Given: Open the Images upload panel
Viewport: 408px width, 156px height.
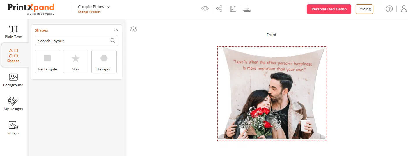Looking at the screenshot, I should pyautogui.click(x=13, y=128).
